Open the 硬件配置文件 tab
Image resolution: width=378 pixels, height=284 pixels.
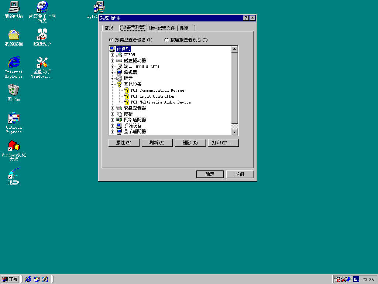(x=162, y=28)
